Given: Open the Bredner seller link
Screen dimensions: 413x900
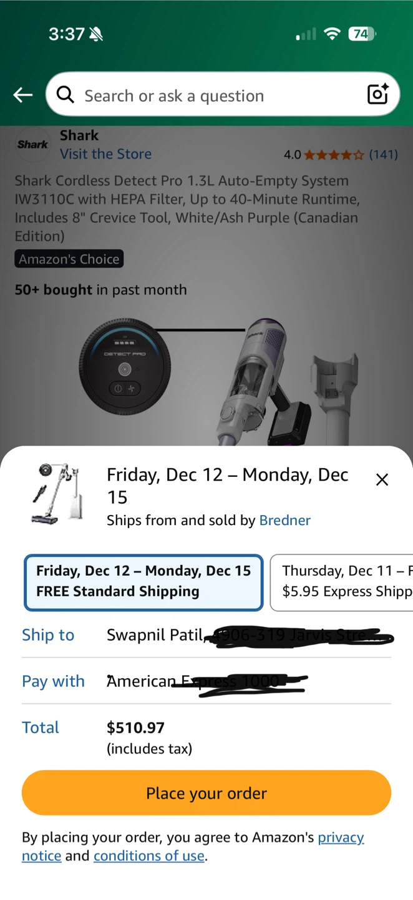Looking at the screenshot, I should point(285,520).
